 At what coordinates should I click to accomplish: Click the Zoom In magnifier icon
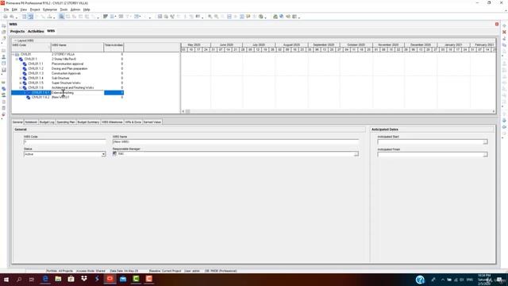[210, 17]
